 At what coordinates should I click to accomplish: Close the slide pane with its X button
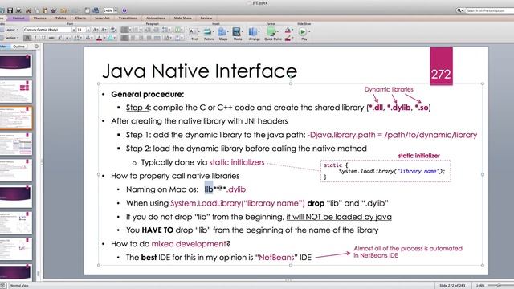click(36, 47)
